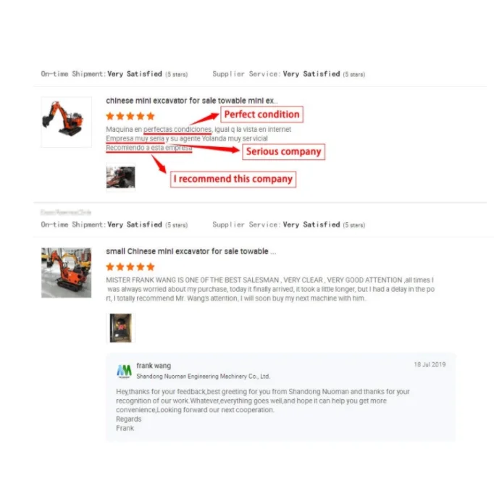Click the five-star rating in first review

coord(130,116)
